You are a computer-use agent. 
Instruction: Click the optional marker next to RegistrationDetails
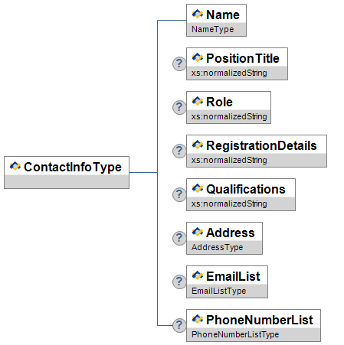[x=179, y=151]
